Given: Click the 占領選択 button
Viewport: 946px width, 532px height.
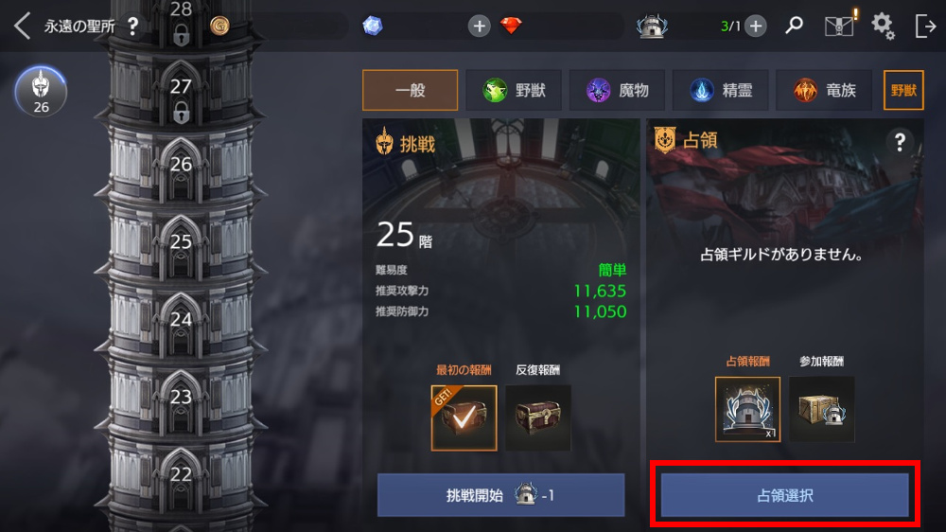Looking at the screenshot, I should click(x=785, y=495).
